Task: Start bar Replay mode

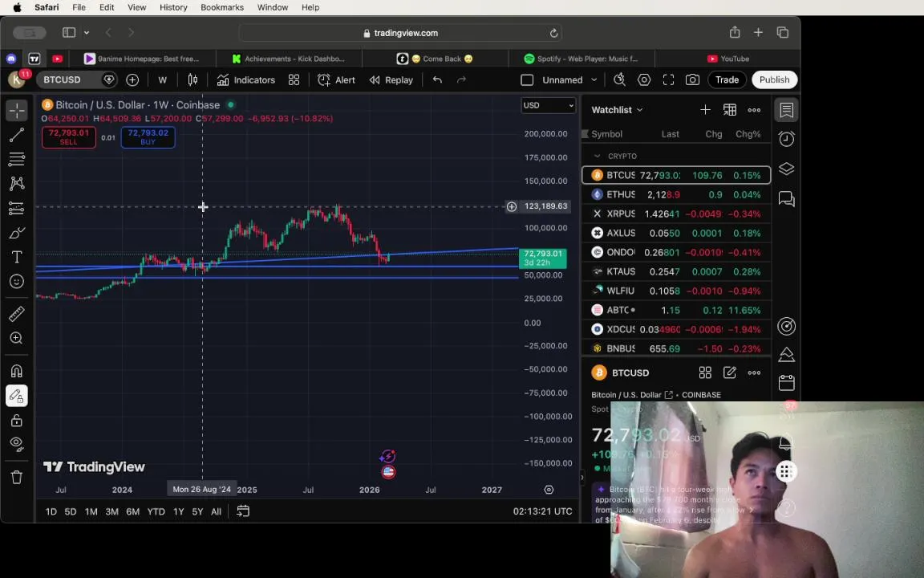Action: [391, 79]
